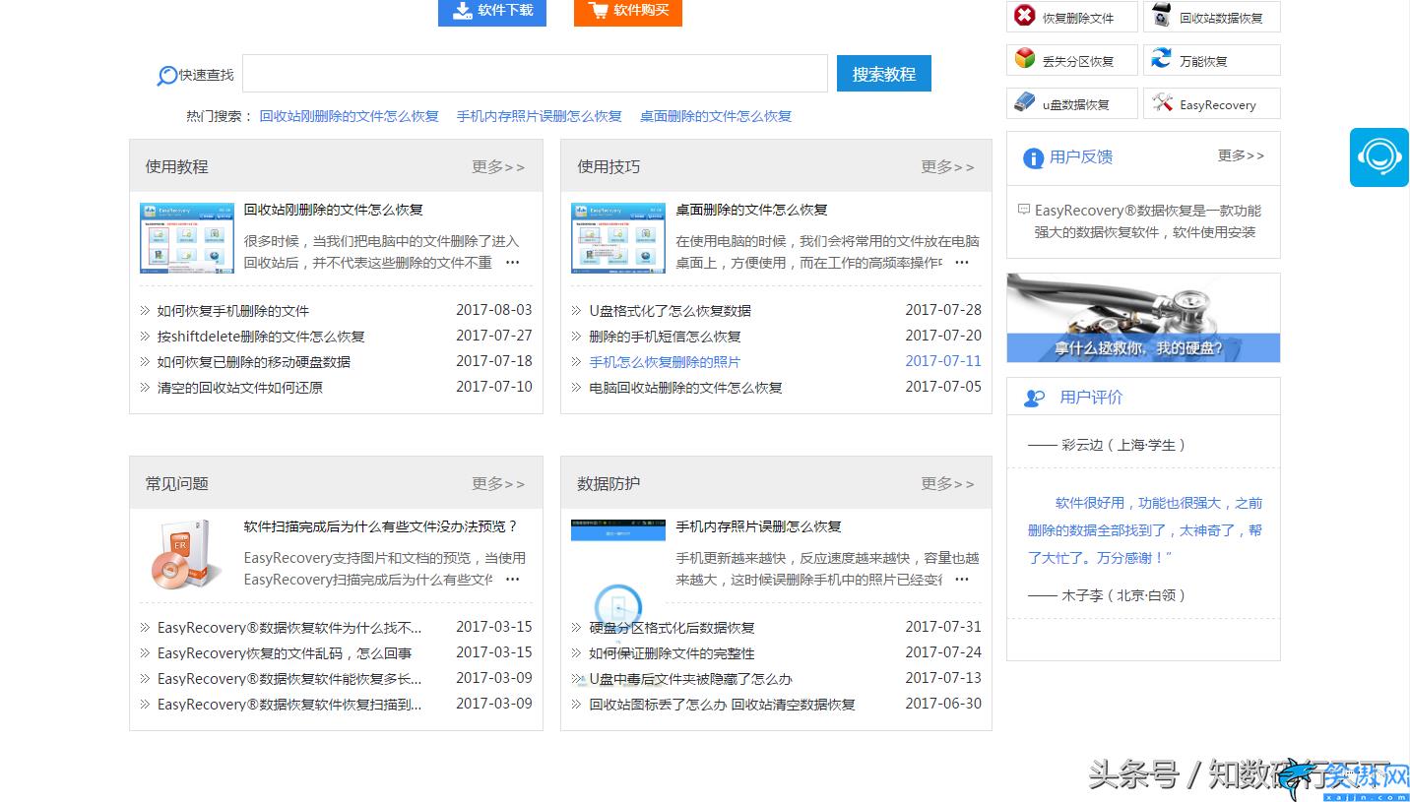Screen dimensions: 1410x802
Task: Open article 软件扫描完成后为什么有些文件没办法预览？
Action: coord(381,526)
